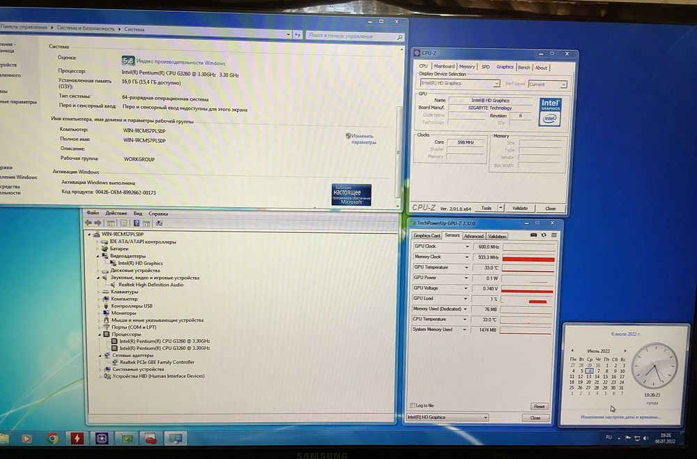Click the Intel Graphics logo in CPU-Z

tap(550, 112)
